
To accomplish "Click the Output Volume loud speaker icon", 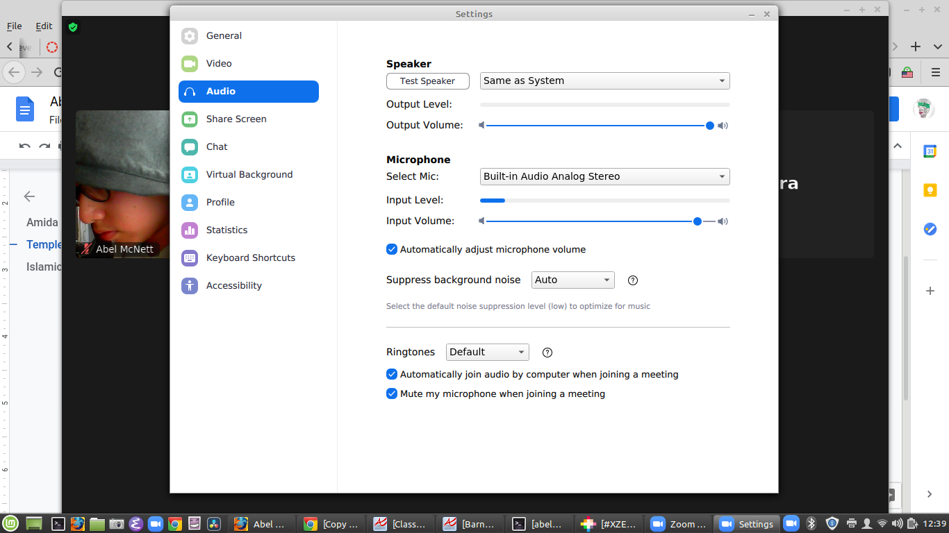I will (x=723, y=126).
